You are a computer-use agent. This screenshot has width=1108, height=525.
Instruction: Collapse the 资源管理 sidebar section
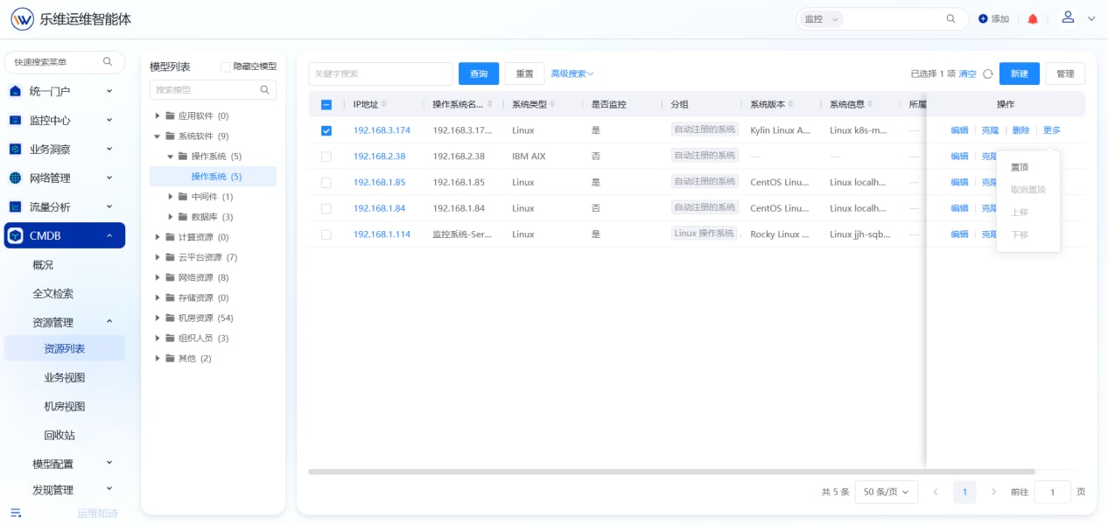tap(109, 322)
